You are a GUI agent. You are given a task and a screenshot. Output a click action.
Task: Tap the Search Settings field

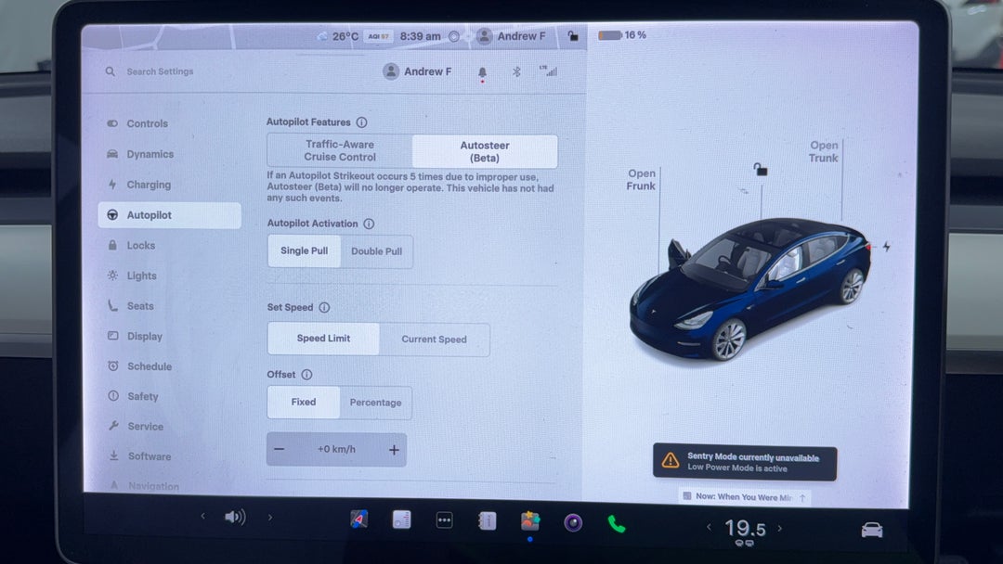click(x=160, y=71)
